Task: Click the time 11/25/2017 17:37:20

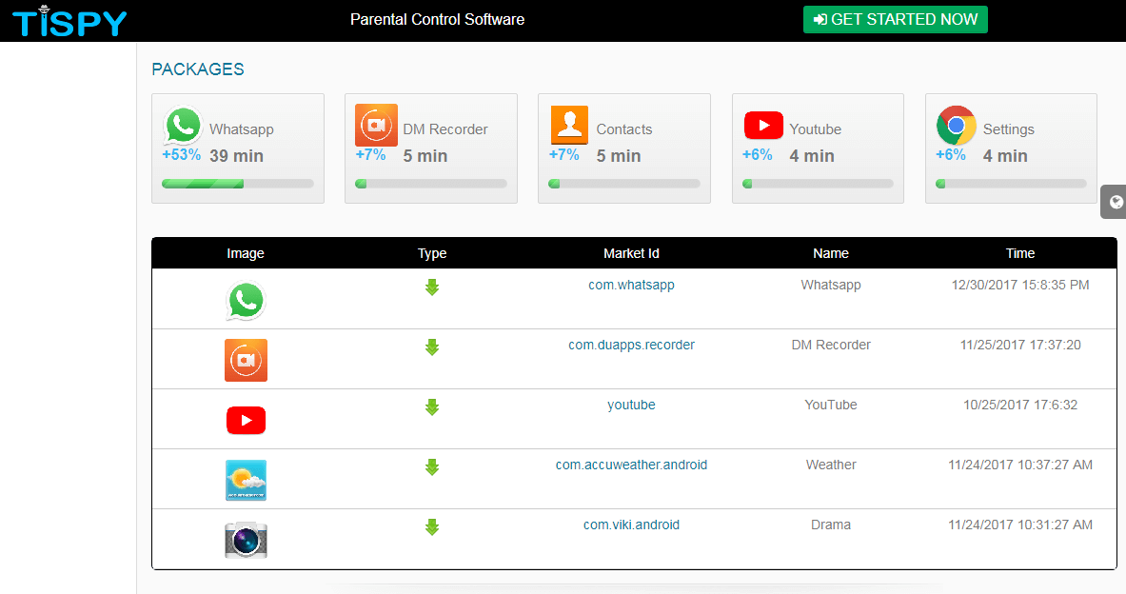Action: pos(1020,345)
